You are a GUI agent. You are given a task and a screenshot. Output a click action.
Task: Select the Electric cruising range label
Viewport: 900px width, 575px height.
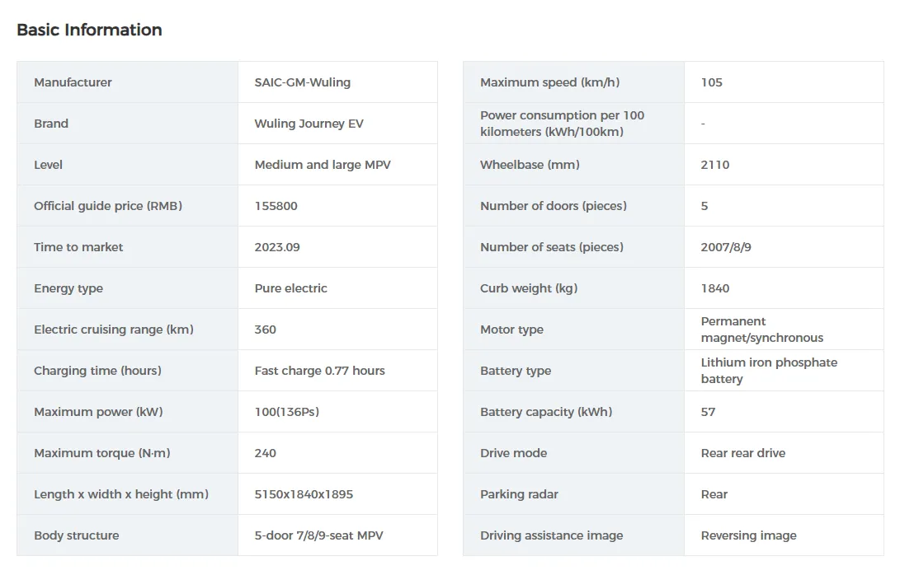tap(114, 330)
